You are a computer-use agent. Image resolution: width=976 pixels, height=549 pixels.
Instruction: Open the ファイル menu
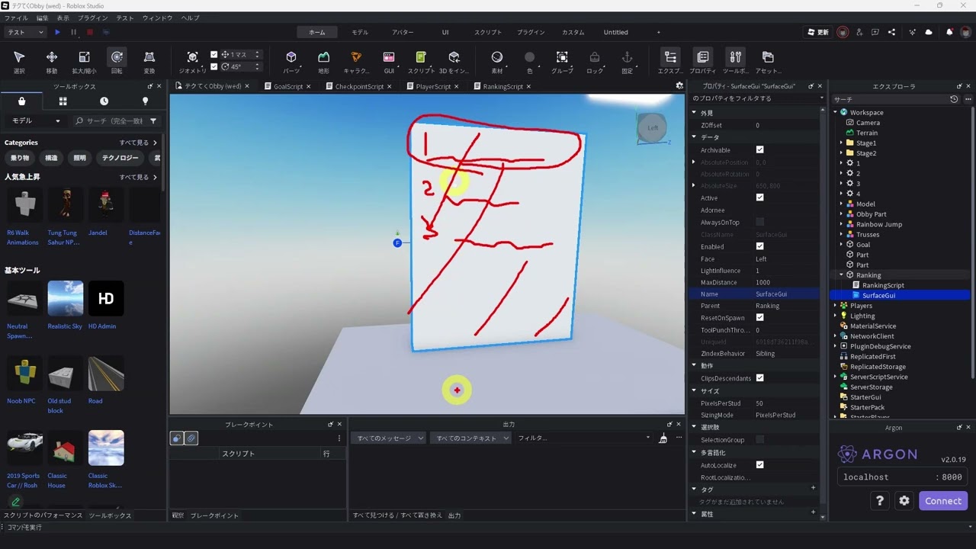(16, 18)
